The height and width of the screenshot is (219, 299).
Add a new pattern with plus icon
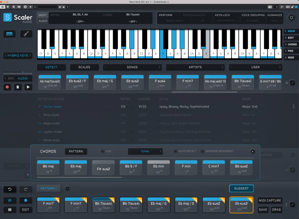[67, 188]
